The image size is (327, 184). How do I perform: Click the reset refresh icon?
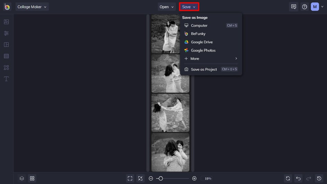[288, 178]
